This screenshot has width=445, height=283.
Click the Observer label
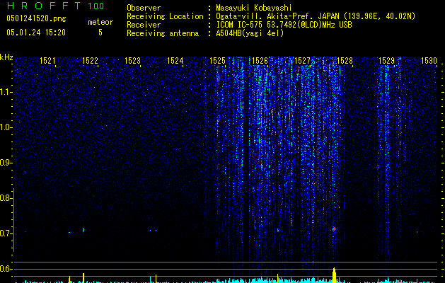[x=144, y=8]
